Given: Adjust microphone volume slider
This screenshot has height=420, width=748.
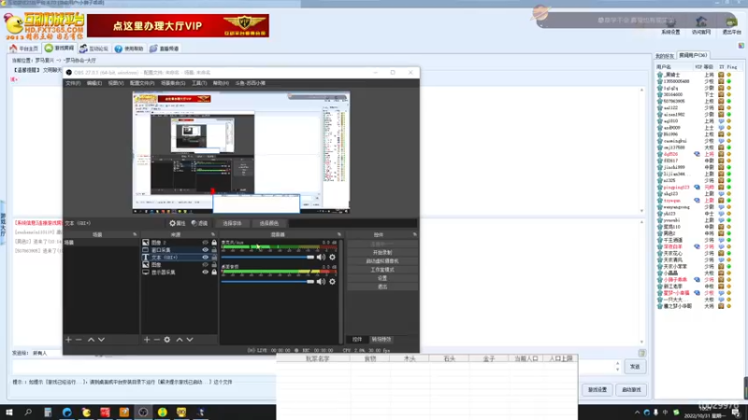Looking at the screenshot, I should [267, 258].
